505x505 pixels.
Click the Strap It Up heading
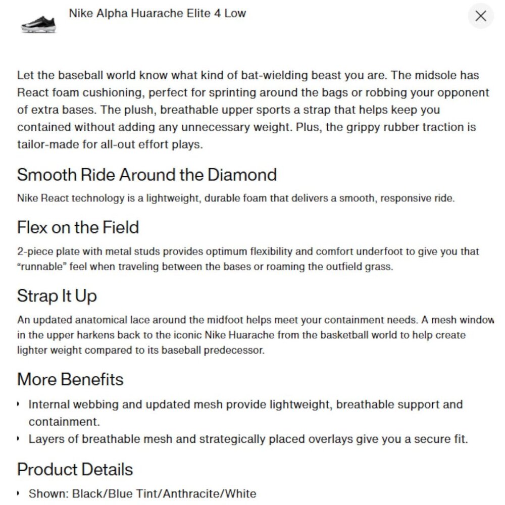(57, 296)
